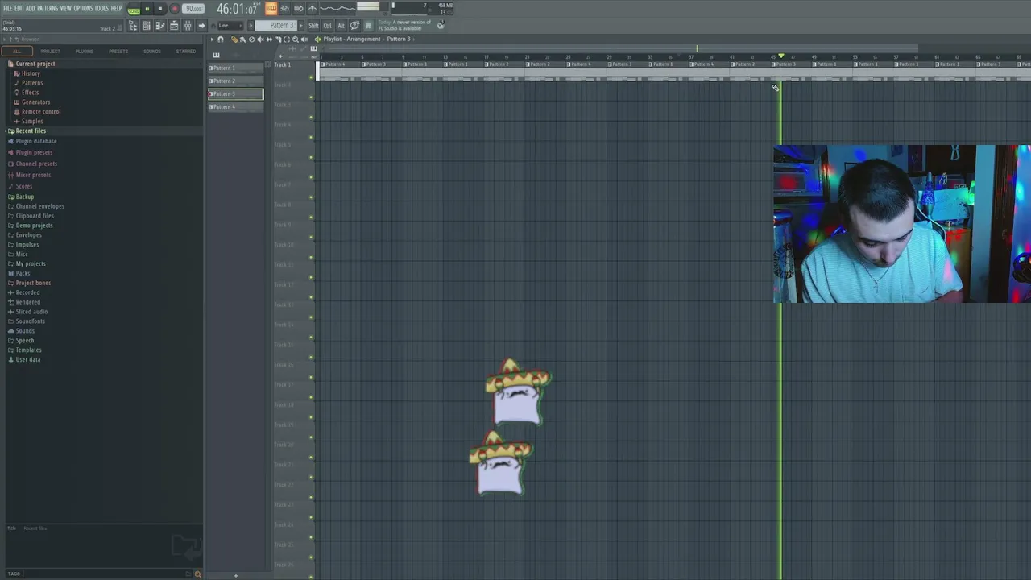This screenshot has width=1031, height=580.
Task: Choose the Select tool in playlist toolbar
Action: [x=287, y=39]
